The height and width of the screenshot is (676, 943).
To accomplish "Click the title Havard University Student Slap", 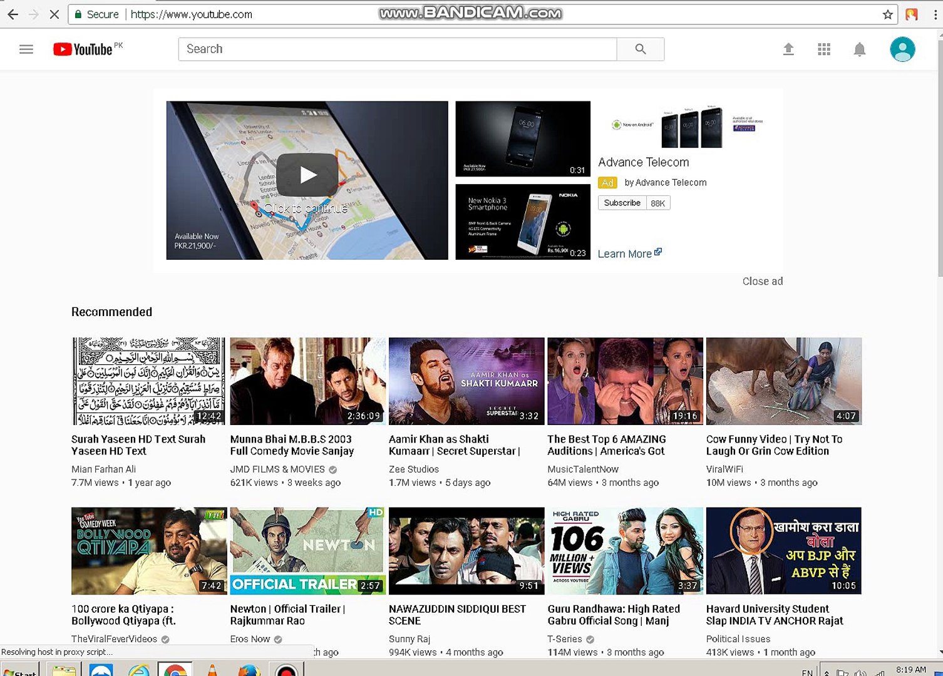I will 775,615.
